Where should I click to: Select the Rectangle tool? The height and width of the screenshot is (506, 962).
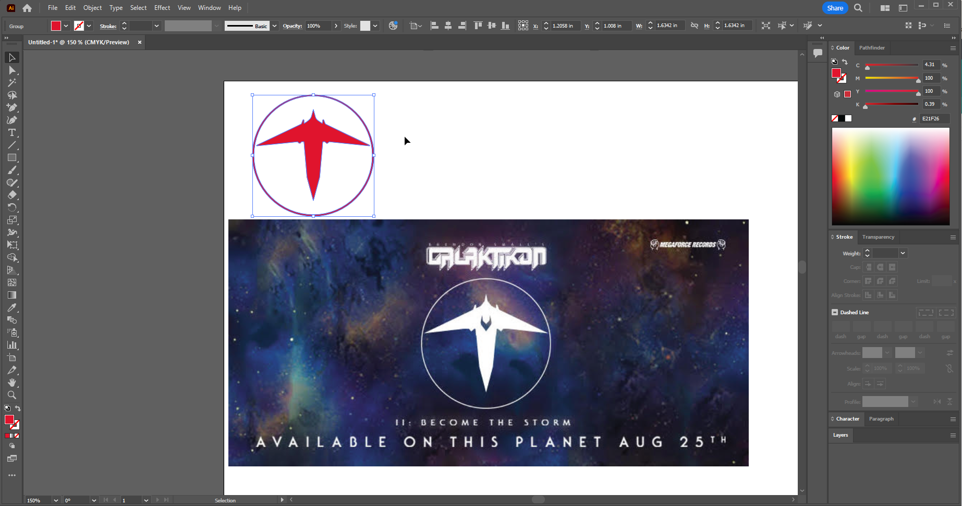12,158
